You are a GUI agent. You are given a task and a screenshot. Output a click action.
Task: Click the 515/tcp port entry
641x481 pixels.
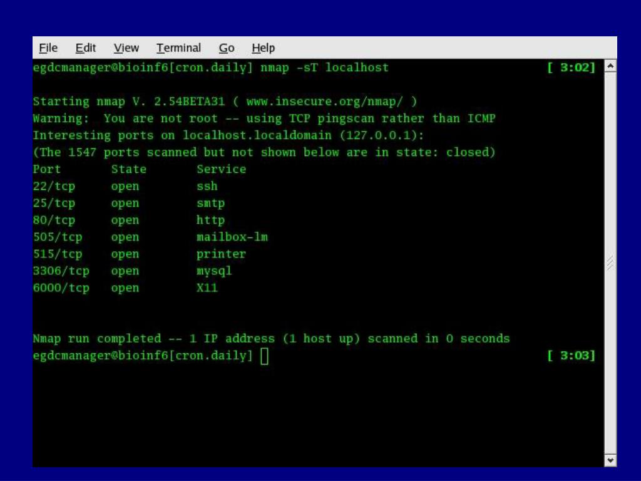(58, 254)
